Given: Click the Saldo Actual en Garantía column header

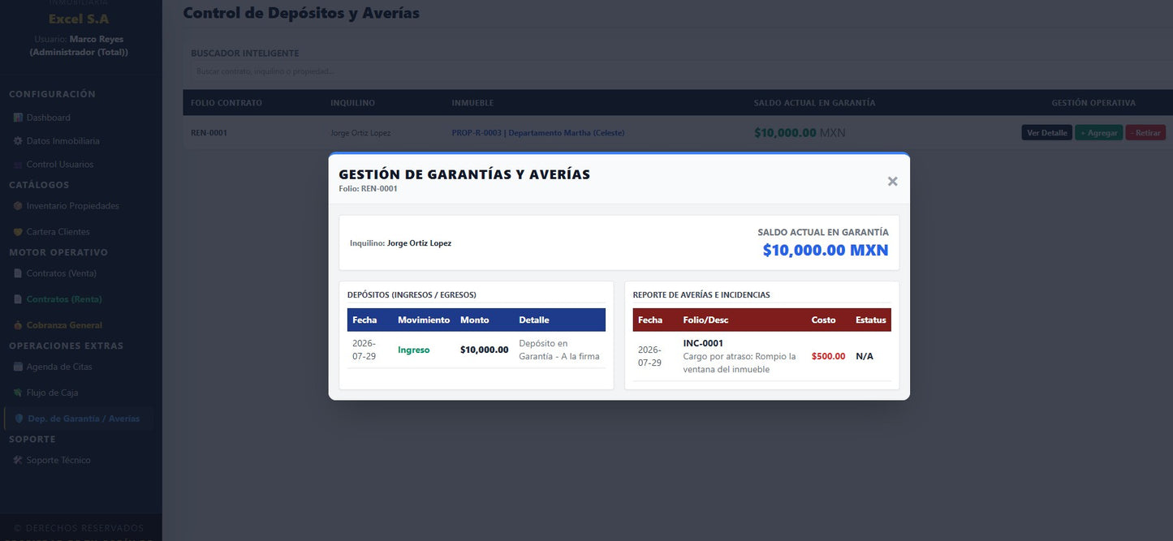Looking at the screenshot, I should click(814, 103).
